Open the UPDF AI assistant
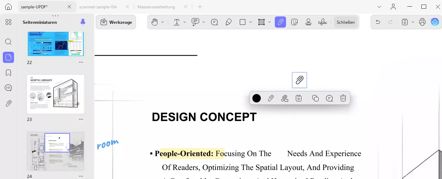The image size is (442, 179). pyautogui.click(x=435, y=22)
